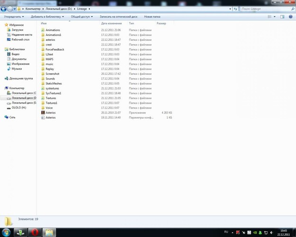296x237 pixels.
Task: Click the refresh address bar icon
Action: [x=235, y=9]
